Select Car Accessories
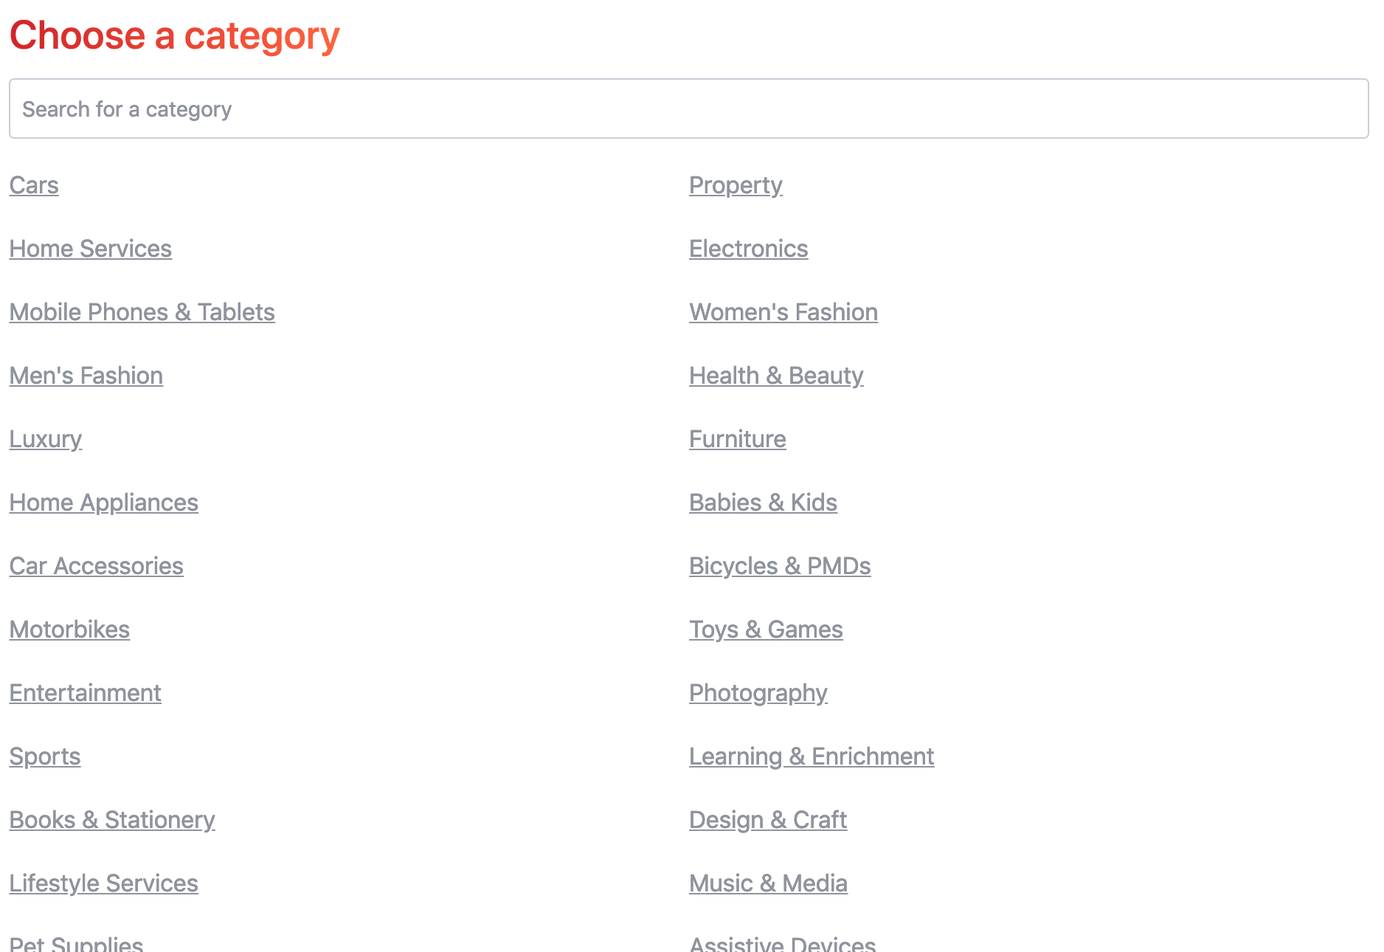The height and width of the screenshot is (952, 1384). (96, 567)
